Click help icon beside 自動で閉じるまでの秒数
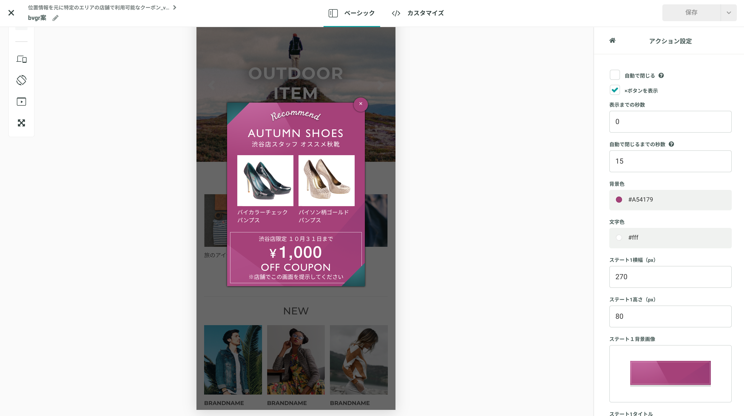The height and width of the screenshot is (416, 744). pyautogui.click(x=672, y=144)
